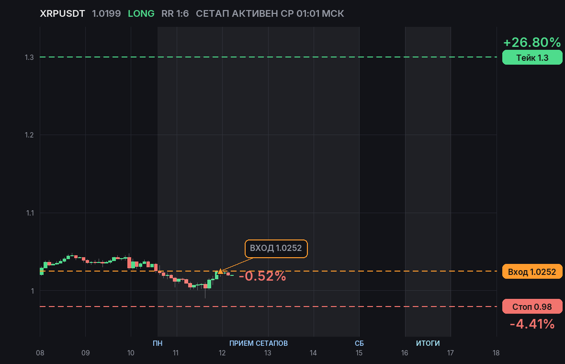Click the RR 1:6 ratio text
The height and width of the screenshot is (364, 565).
coord(175,14)
